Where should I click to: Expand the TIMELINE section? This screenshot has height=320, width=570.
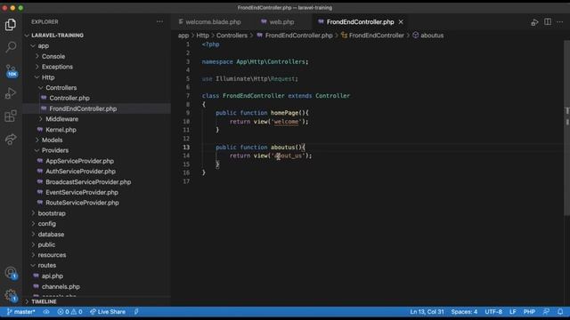click(x=44, y=302)
